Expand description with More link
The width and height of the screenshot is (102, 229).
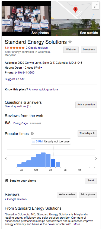76,224
